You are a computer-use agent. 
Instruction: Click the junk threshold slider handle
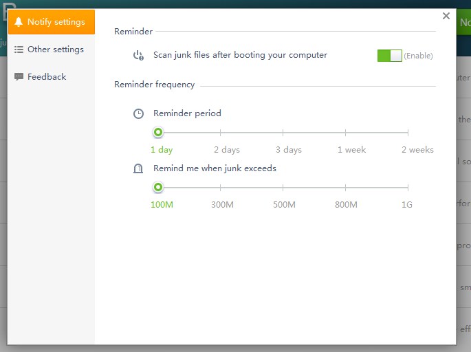(x=158, y=187)
